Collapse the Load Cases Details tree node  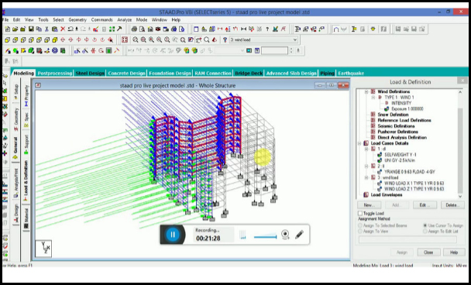359,143
